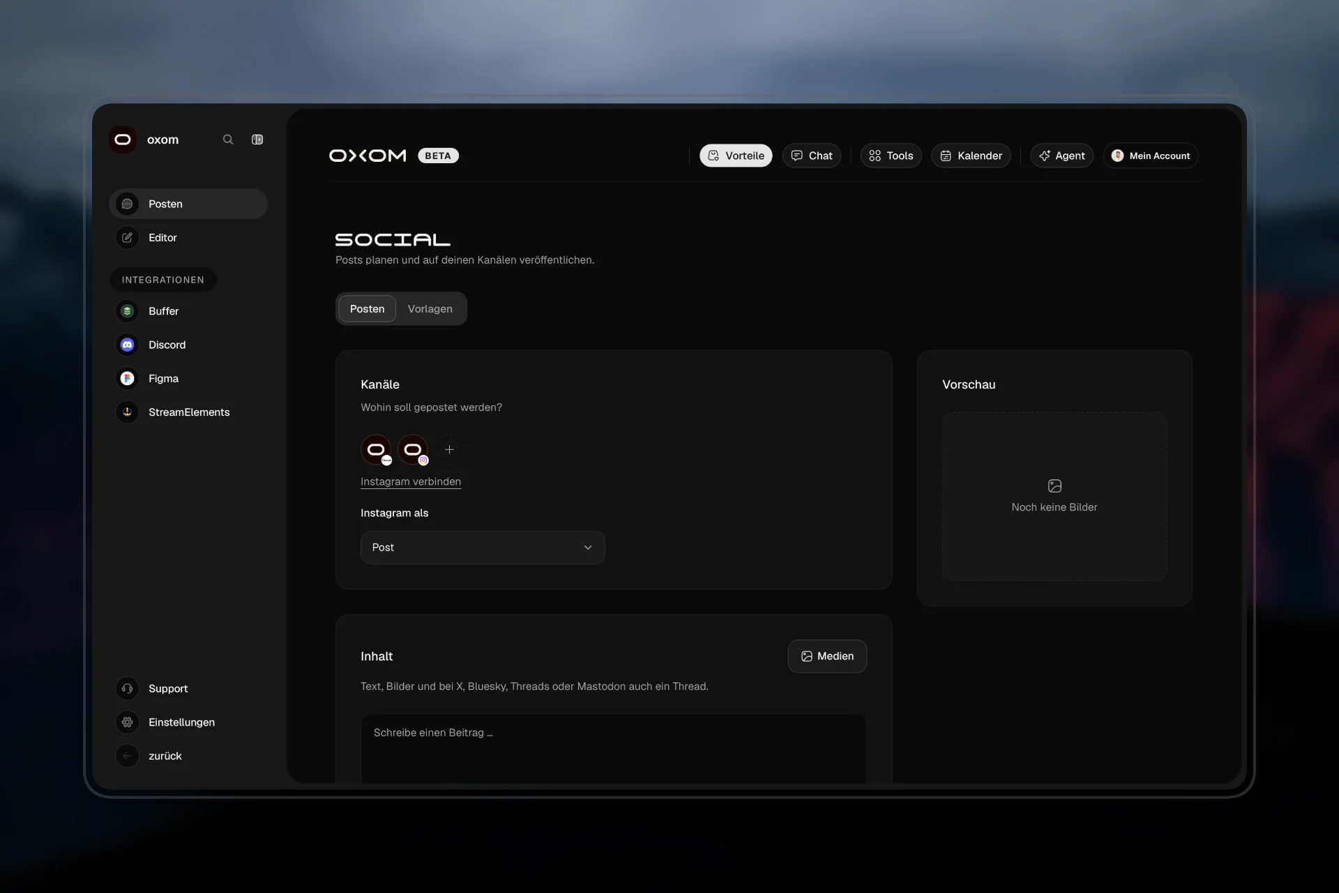Open the StreamElements integration
1339x893 pixels.
[x=188, y=412]
